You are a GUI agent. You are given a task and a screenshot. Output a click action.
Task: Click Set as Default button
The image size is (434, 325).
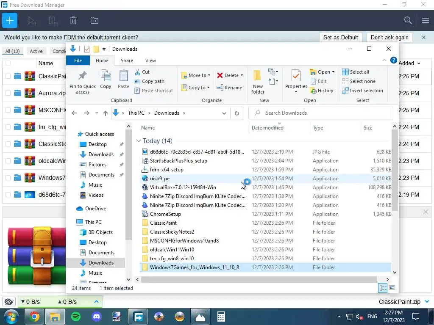(340, 37)
